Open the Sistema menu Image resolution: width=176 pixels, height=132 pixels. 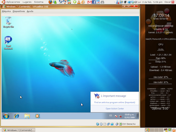[39, 2]
